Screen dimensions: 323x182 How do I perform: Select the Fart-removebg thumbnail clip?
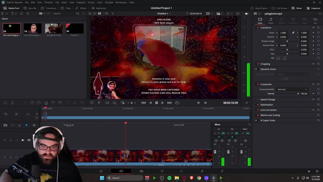tap(12, 29)
